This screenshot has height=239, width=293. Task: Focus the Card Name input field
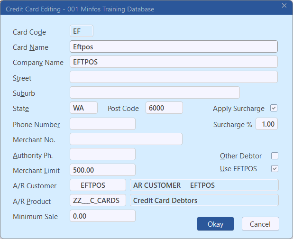[173, 46]
